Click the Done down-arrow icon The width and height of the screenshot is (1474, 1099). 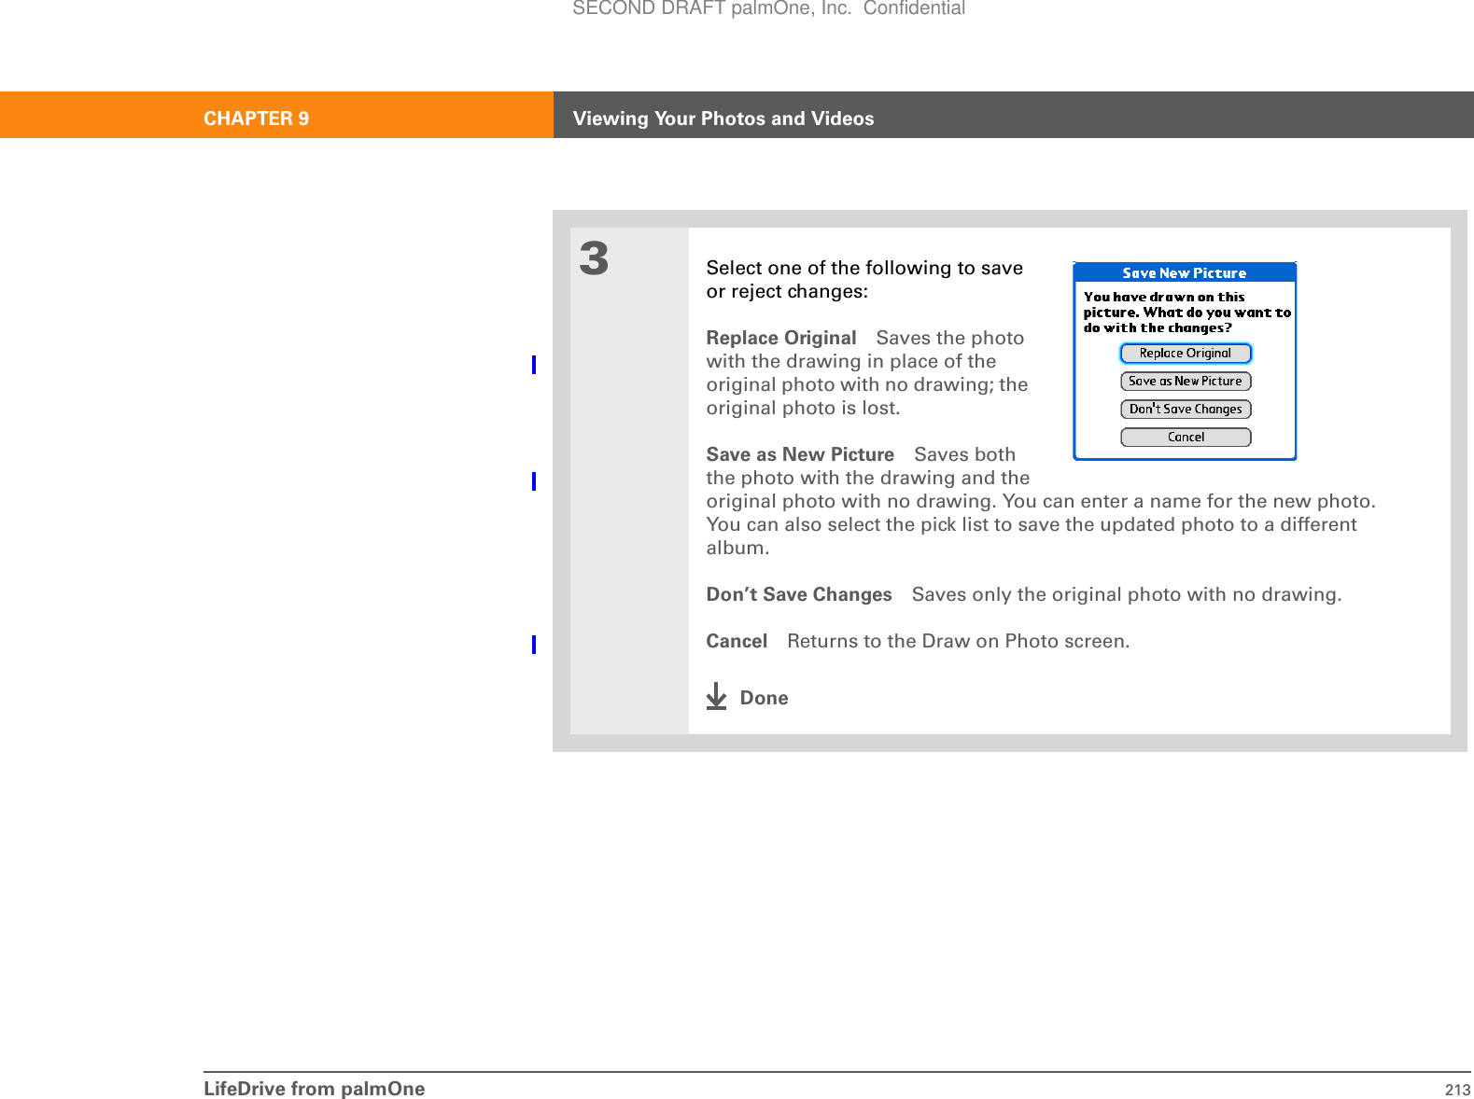pos(716,696)
